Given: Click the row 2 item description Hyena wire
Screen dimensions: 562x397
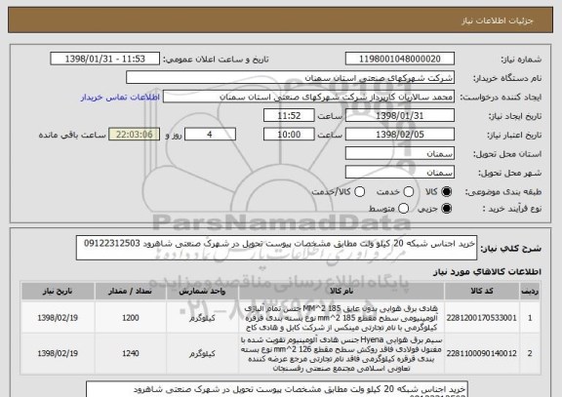Looking at the screenshot, I should tap(341, 354).
